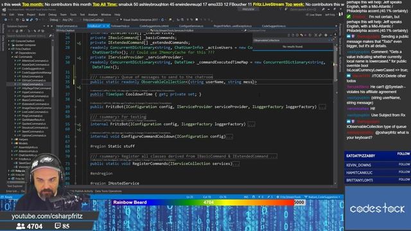Select HypeCommand.cs in Solution Explorer

click(33, 92)
